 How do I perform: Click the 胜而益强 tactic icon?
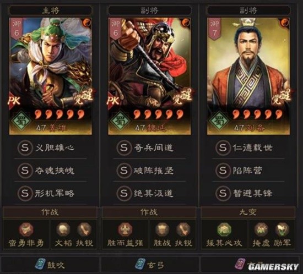[x=125, y=229]
